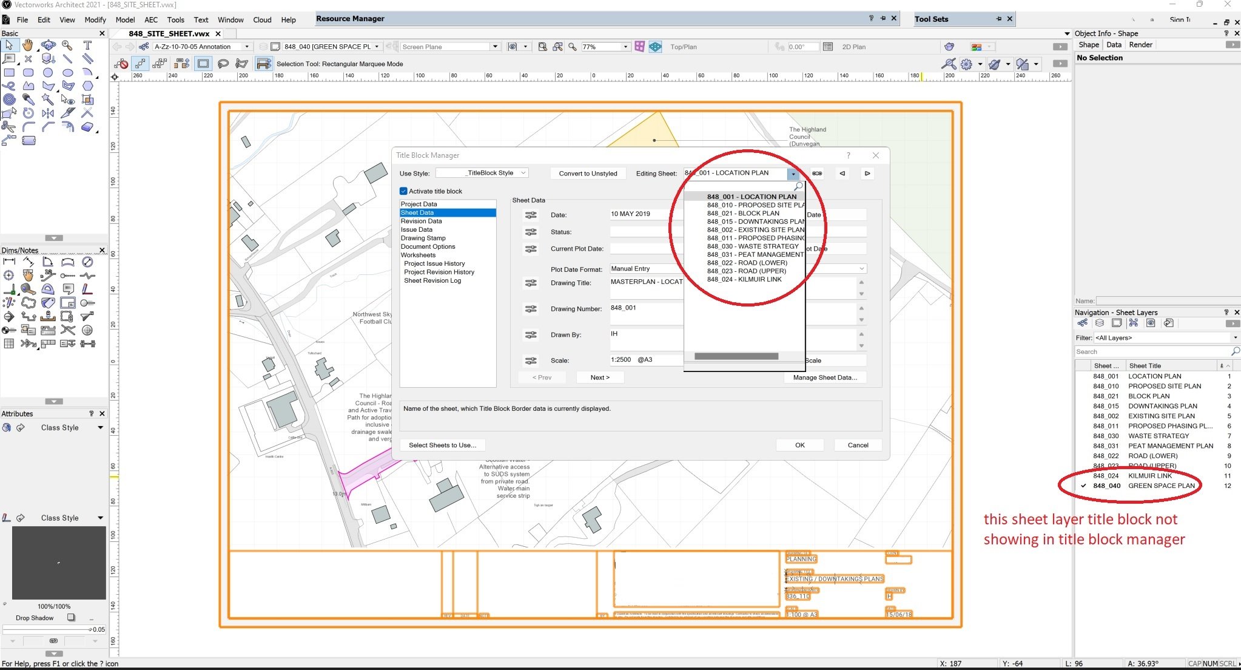Select the Pan tool
1241x670 pixels.
point(28,45)
